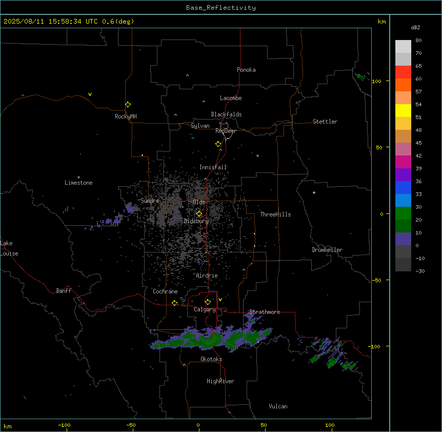Click the Lake Louise label
The width and height of the screenshot is (442, 432).
9,248
